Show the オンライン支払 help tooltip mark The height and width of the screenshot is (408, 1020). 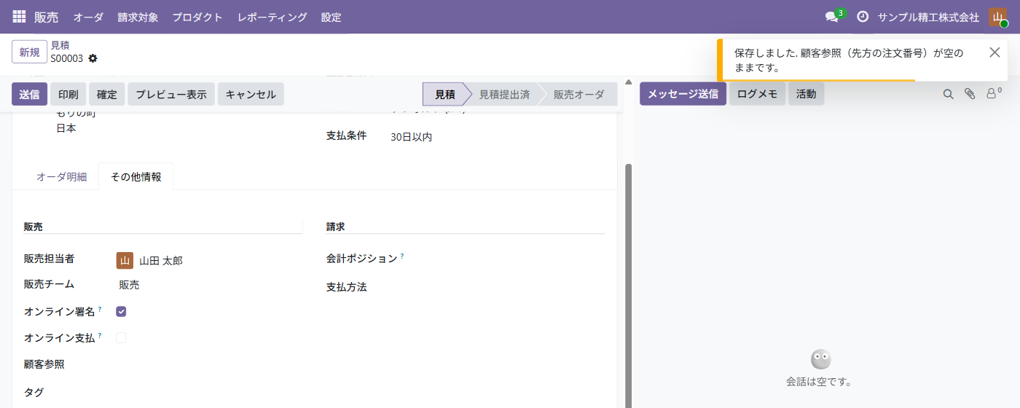pos(100,335)
